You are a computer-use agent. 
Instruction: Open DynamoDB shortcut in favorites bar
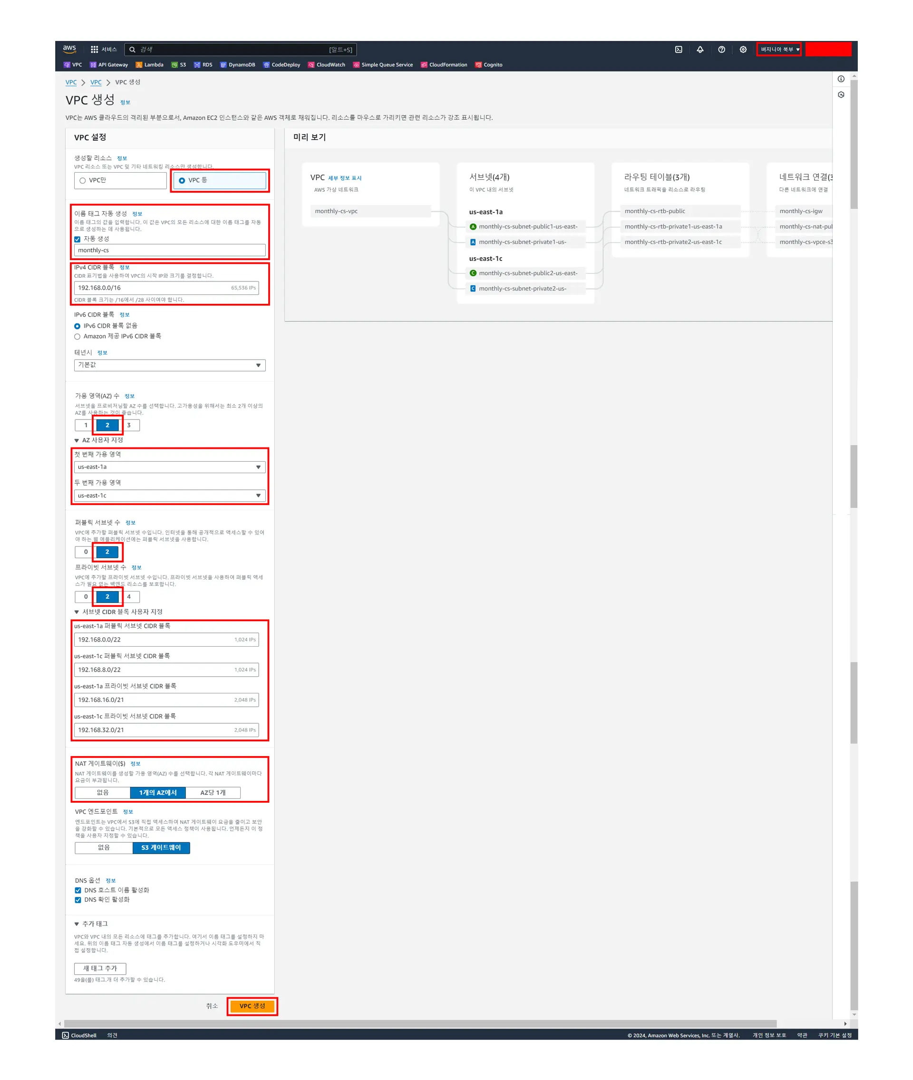click(x=238, y=65)
